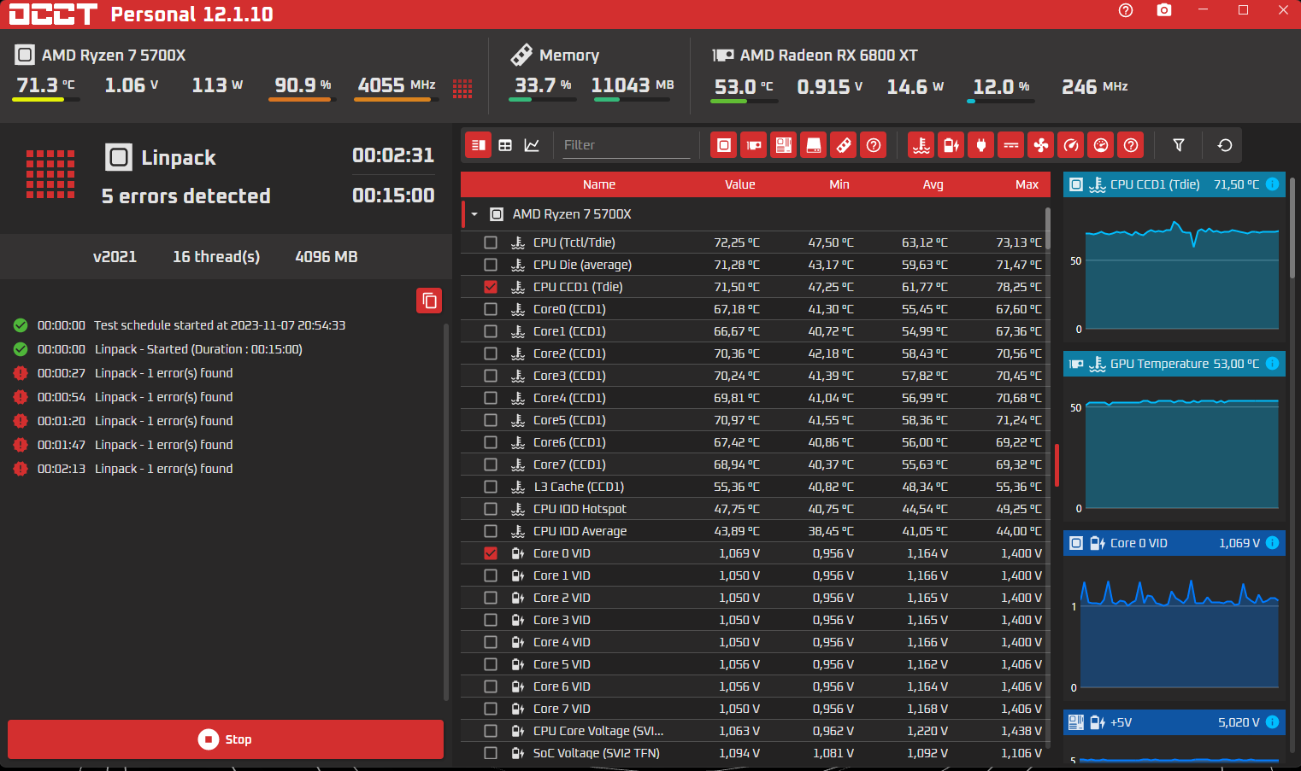The height and width of the screenshot is (771, 1301).
Task: Check the L3 Cache (CCD1) checkbox
Action: click(x=491, y=487)
